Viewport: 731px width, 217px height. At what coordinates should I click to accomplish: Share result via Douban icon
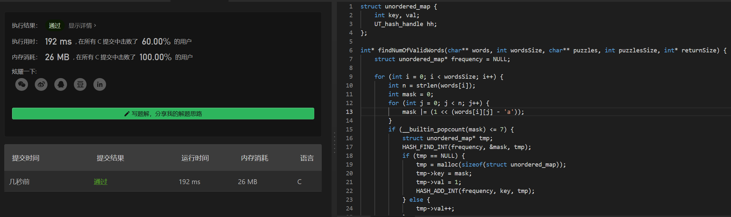pyautogui.click(x=80, y=85)
